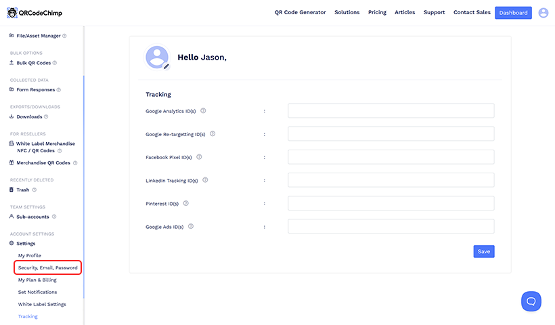Screen dimensions: 555x325
Task: Open the Dashboard button
Action: (x=513, y=12)
